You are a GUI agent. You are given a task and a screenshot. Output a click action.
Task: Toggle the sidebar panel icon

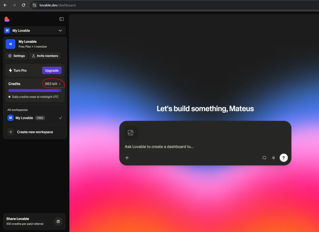click(x=62, y=19)
